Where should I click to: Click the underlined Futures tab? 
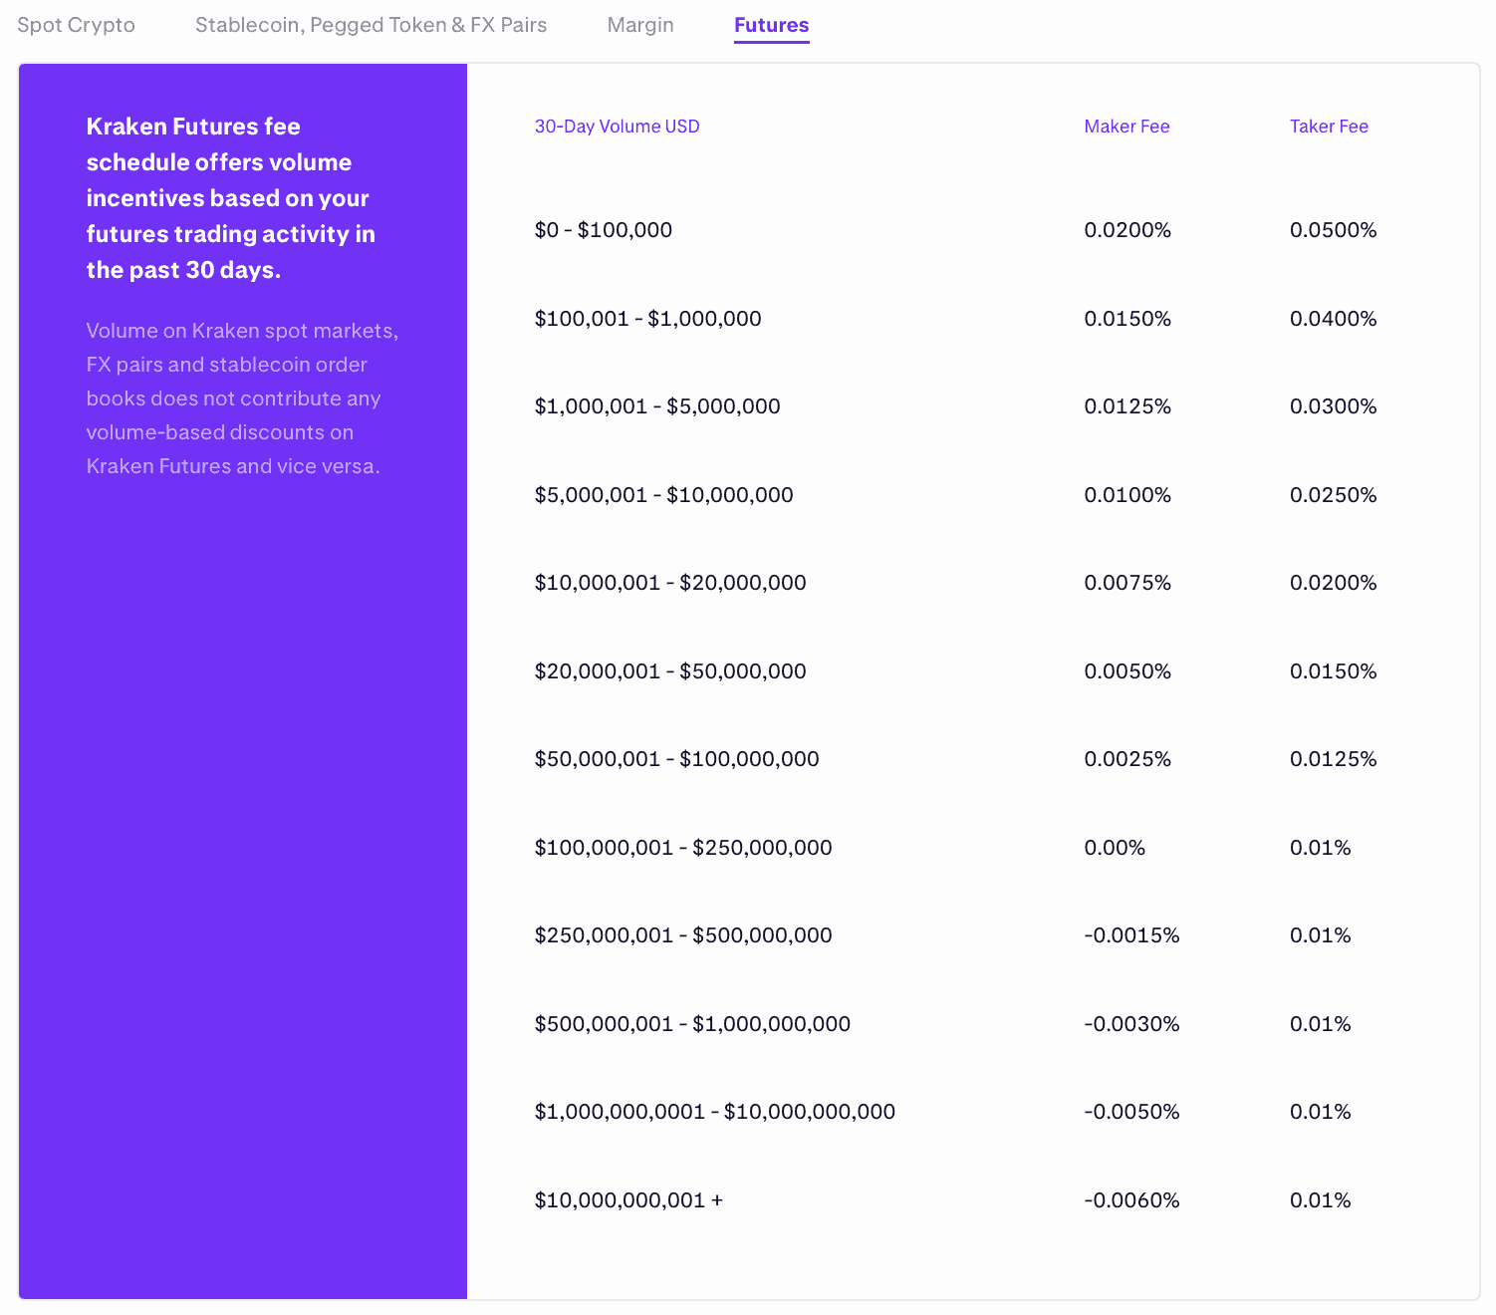[771, 25]
